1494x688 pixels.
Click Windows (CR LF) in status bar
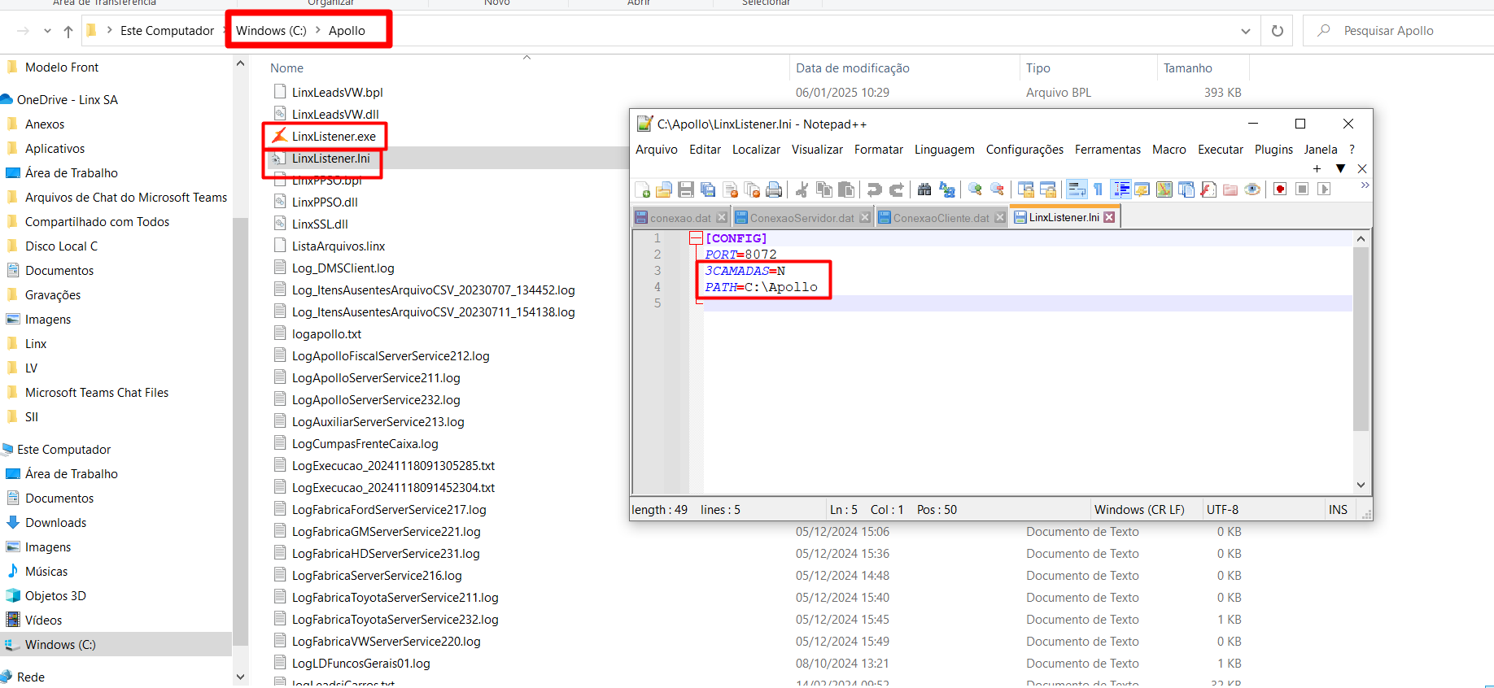pyautogui.click(x=1139, y=510)
